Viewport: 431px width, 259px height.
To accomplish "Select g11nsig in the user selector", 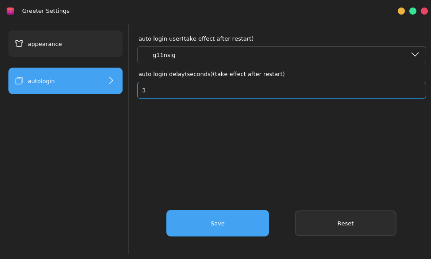I will (164, 55).
